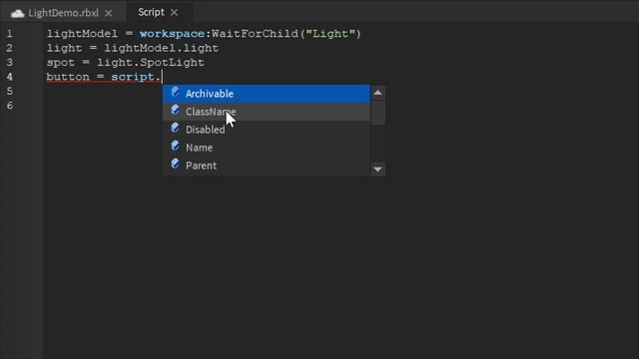
Task: Click the property icon beside Disabled
Action: pos(176,128)
